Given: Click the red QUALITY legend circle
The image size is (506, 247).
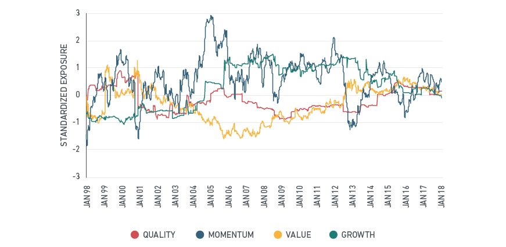Looking at the screenshot, I should (x=135, y=235).
